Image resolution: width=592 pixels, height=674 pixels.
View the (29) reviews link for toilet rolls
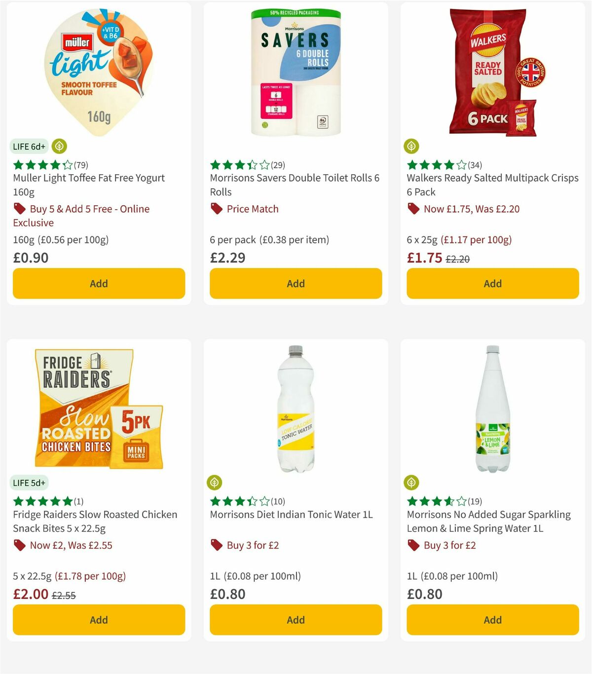[278, 165]
